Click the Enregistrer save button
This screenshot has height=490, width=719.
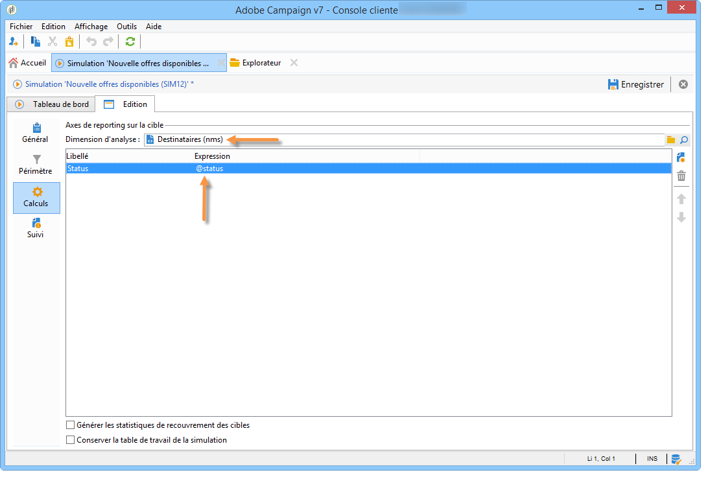(636, 84)
